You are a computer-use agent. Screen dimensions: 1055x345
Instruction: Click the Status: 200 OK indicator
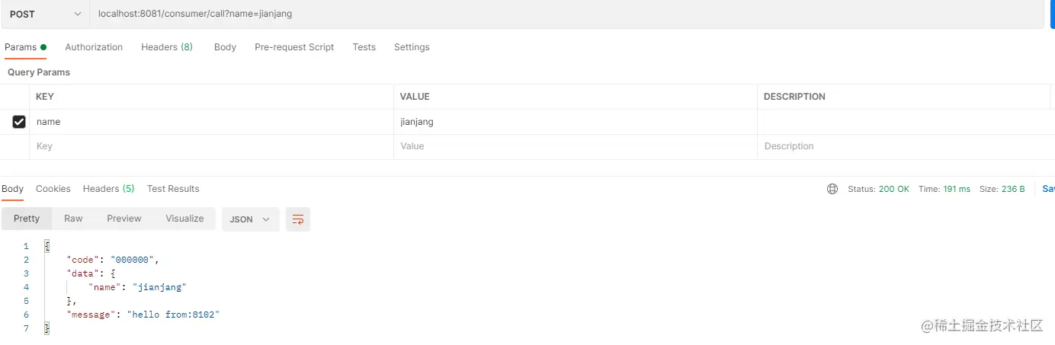click(x=878, y=189)
